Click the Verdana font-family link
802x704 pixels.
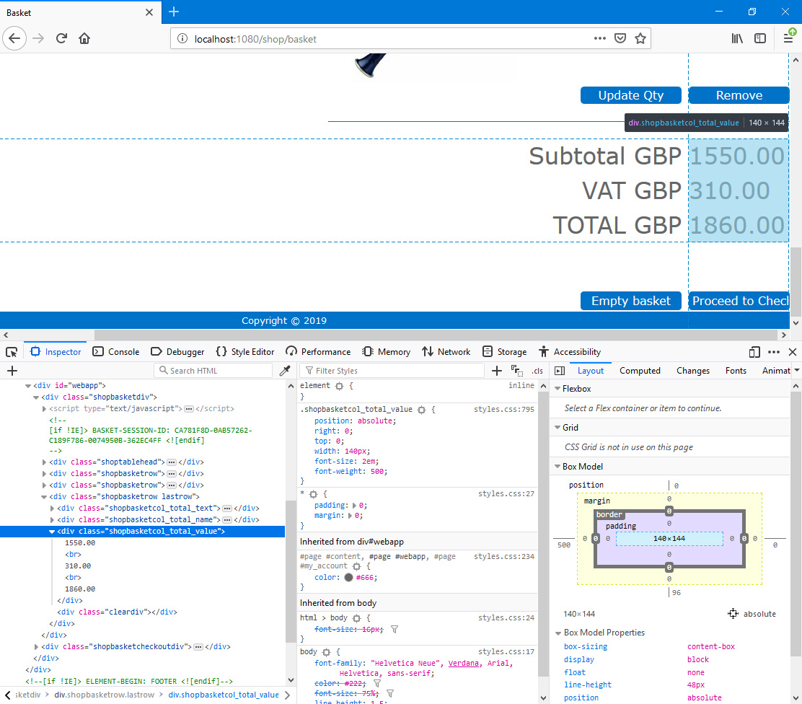click(464, 663)
